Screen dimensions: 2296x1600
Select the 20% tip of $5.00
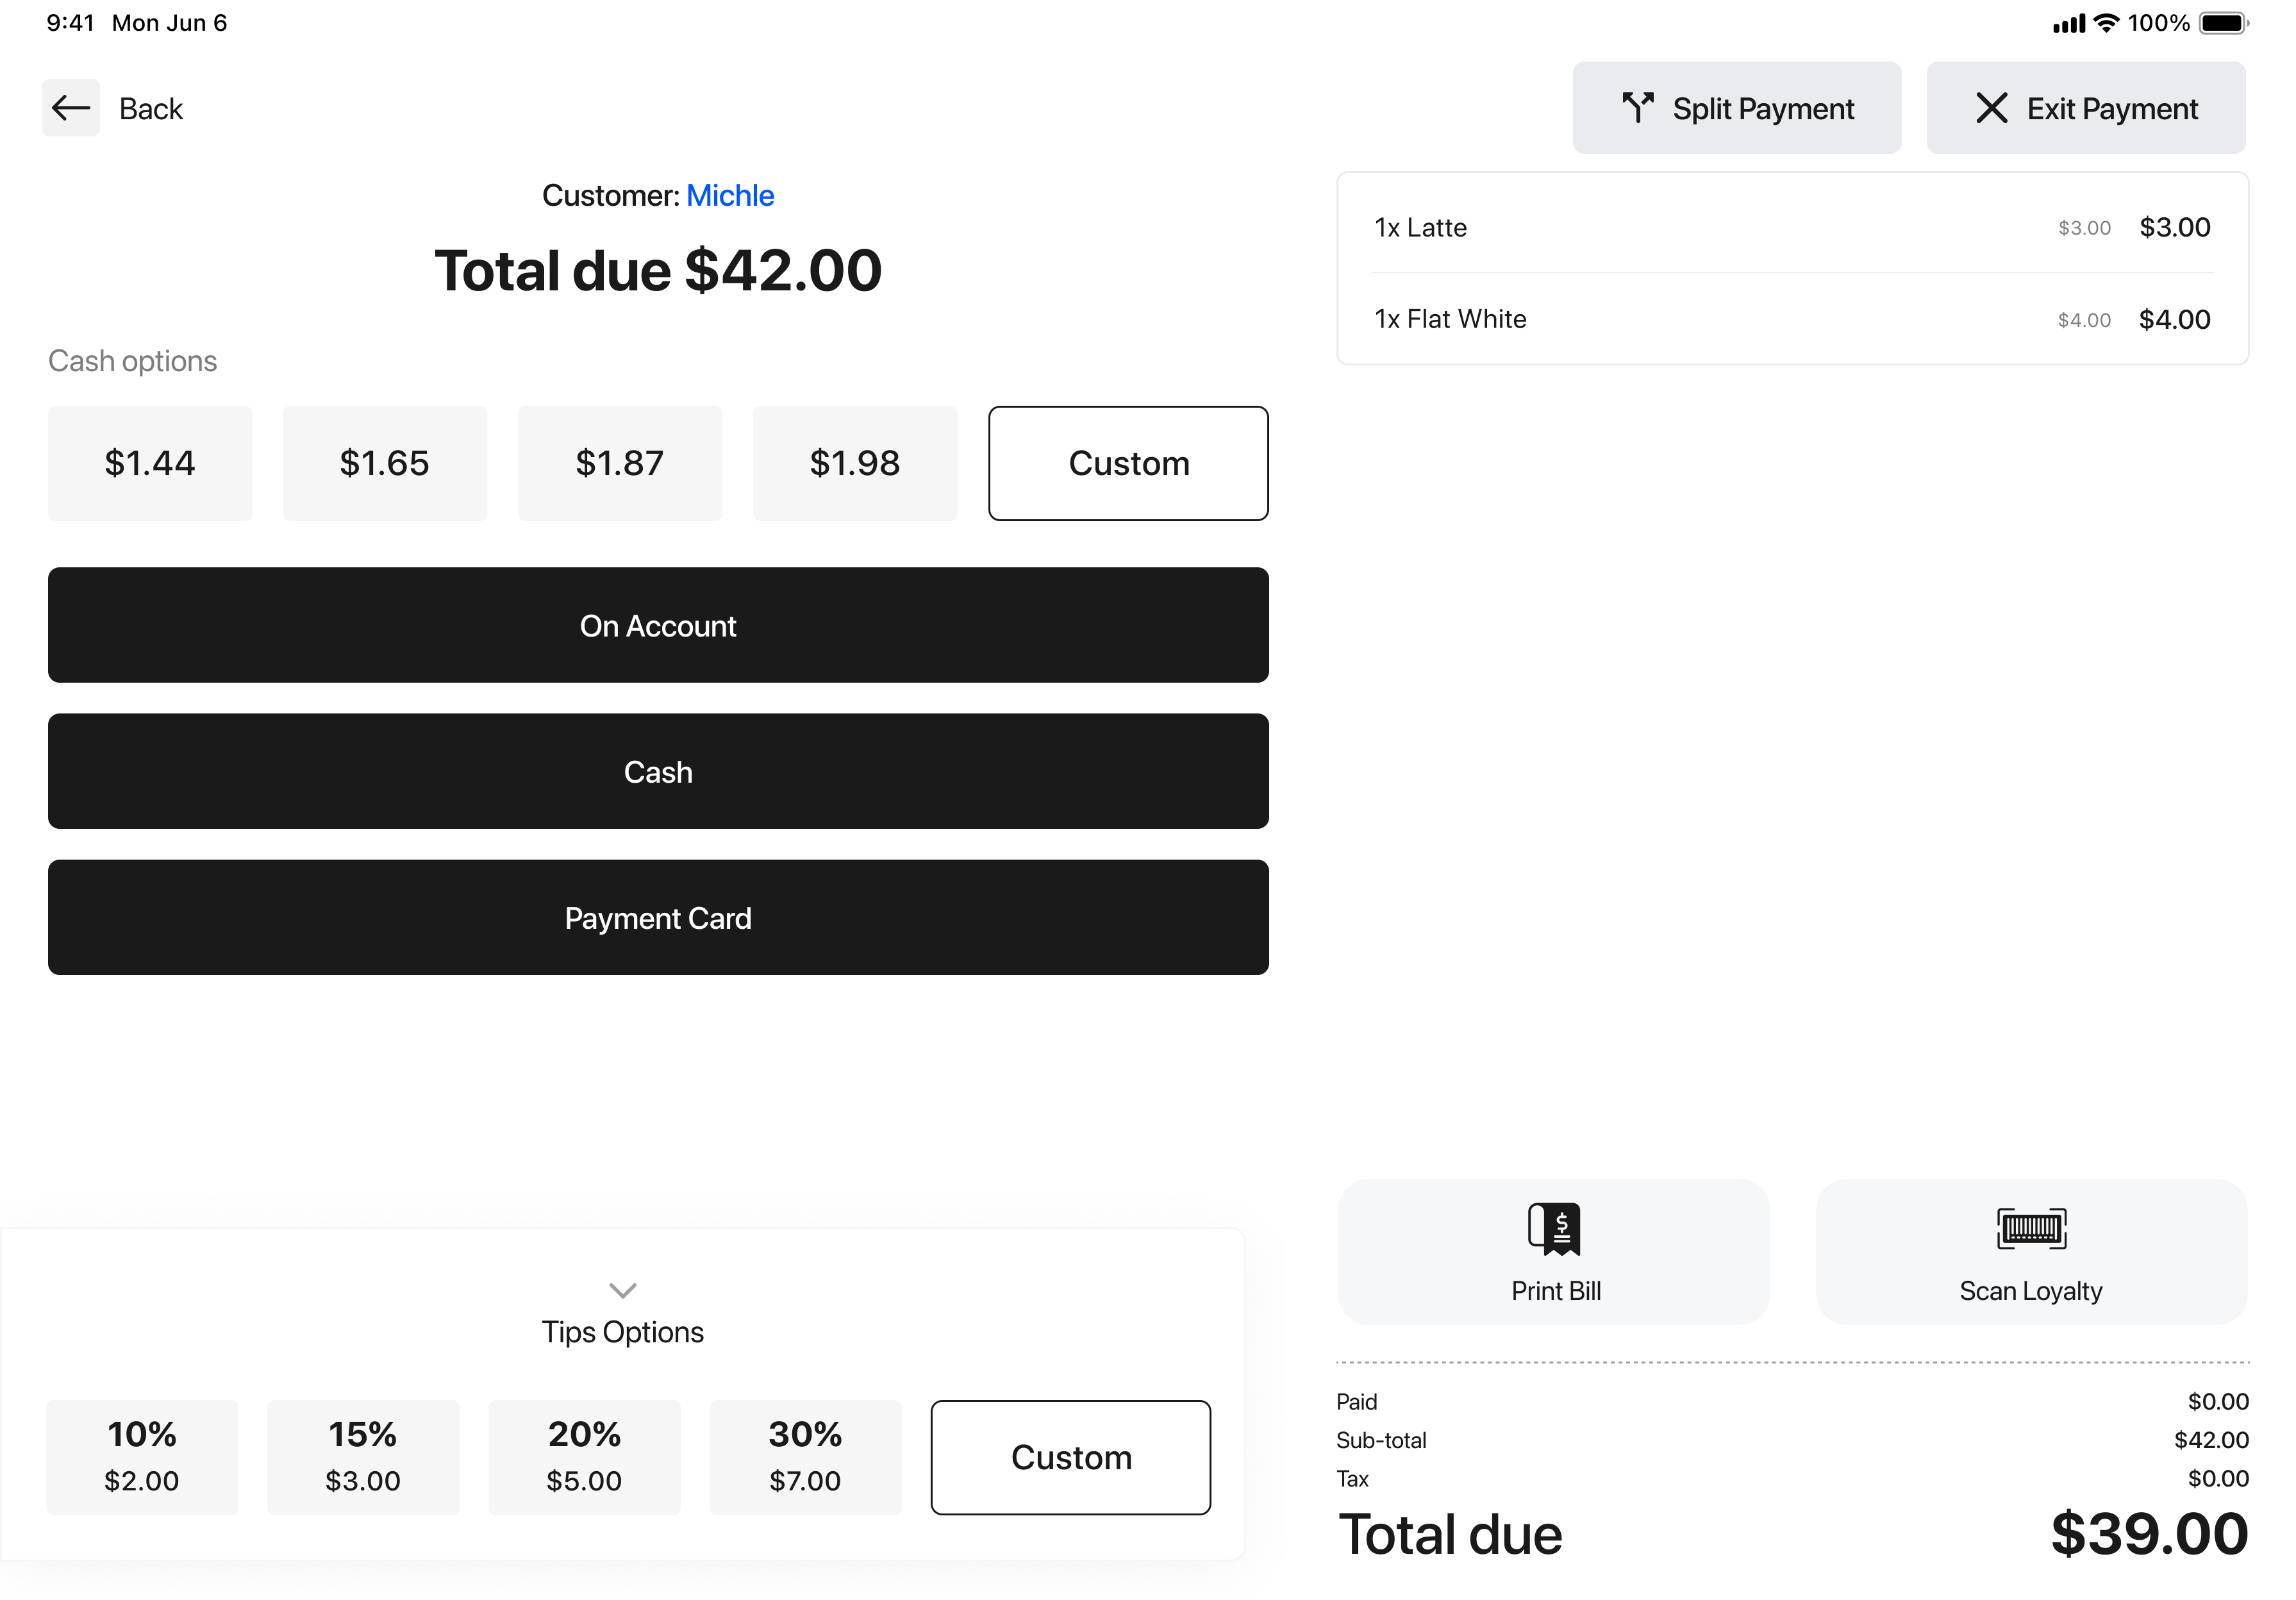(x=584, y=1457)
